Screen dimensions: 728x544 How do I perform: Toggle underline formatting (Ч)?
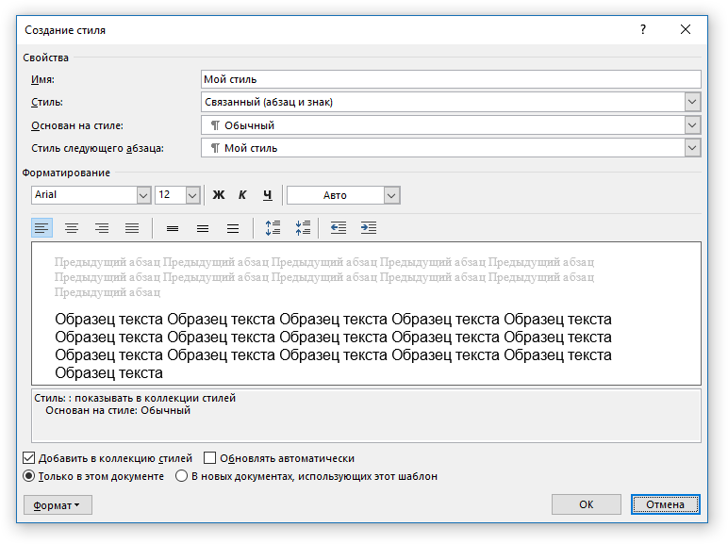pyautogui.click(x=268, y=195)
